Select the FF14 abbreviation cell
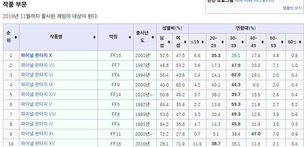304x147 pixels. 116,95
